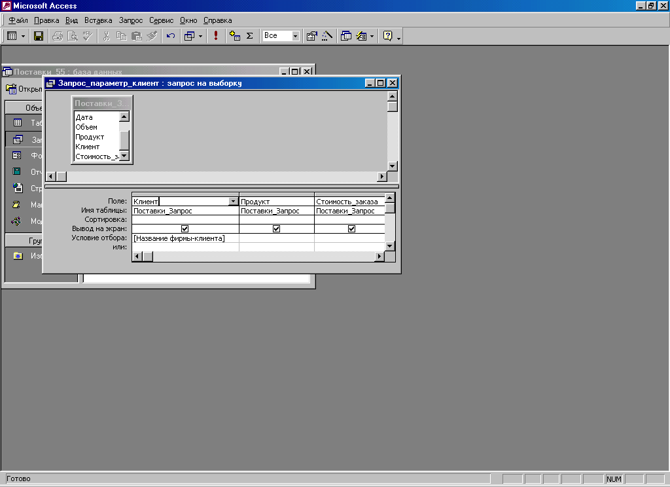Run the query with exclamation icon
Viewport: 670px width, 487px height.
pos(216,36)
